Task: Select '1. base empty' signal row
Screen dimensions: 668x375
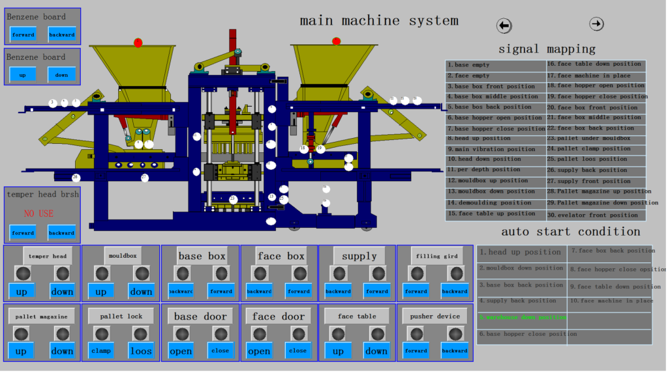Action: click(496, 65)
